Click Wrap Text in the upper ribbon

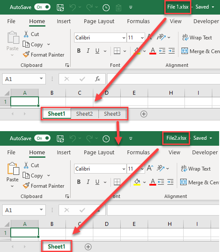[197, 37]
